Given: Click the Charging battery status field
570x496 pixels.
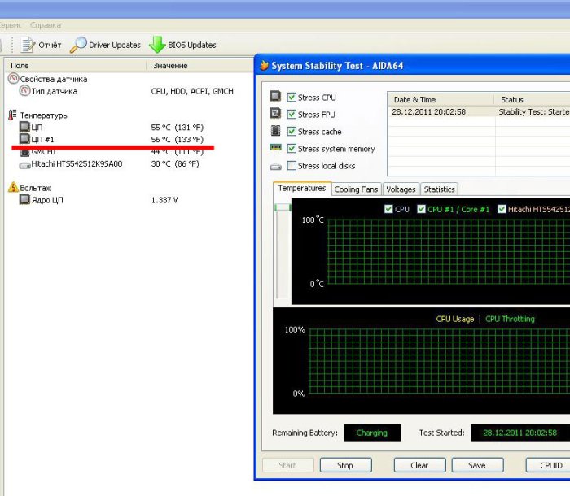Looking at the screenshot, I should (x=372, y=433).
